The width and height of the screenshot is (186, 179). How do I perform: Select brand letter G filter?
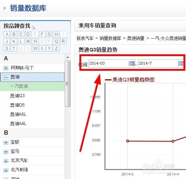tap(49, 34)
